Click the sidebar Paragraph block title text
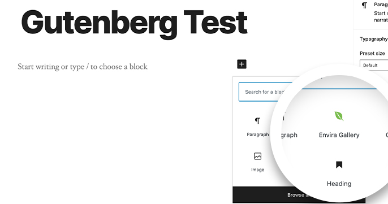This screenshot has width=388, height=204. [x=381, y=5]
